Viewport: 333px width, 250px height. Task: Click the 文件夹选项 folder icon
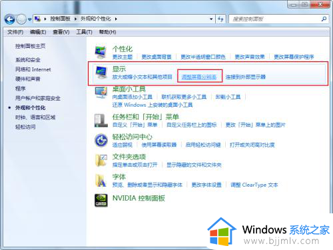tap(101, 160)
